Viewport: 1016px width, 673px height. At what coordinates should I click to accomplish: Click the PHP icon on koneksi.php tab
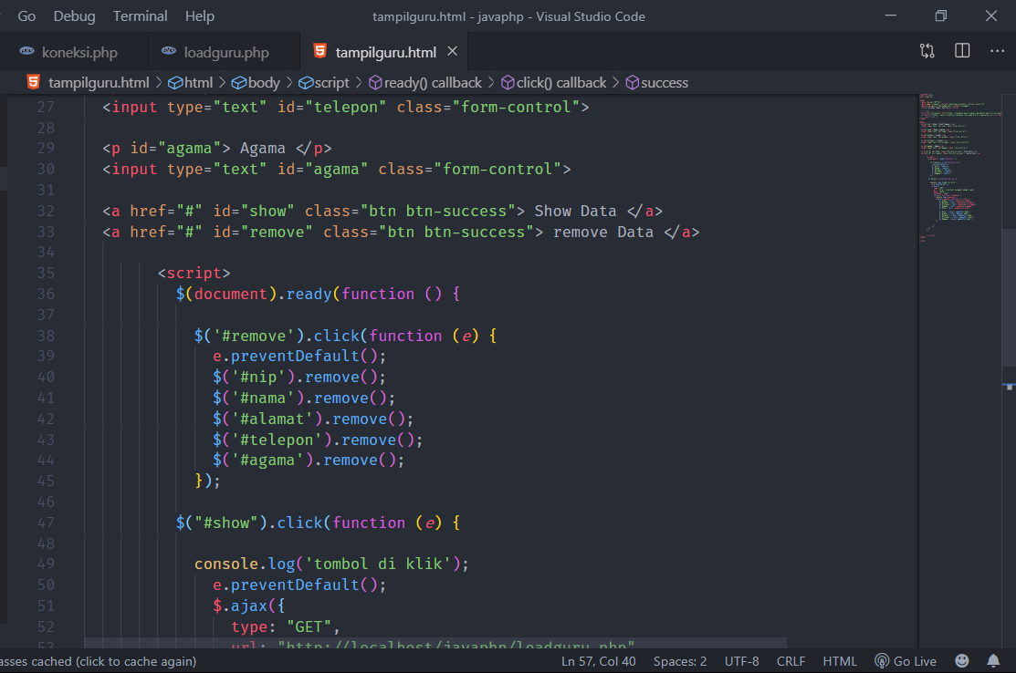26,51
